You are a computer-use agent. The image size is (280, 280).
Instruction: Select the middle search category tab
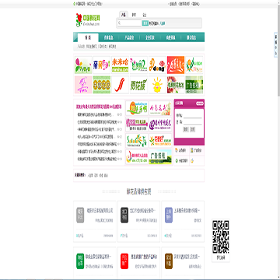pos(134,15)
